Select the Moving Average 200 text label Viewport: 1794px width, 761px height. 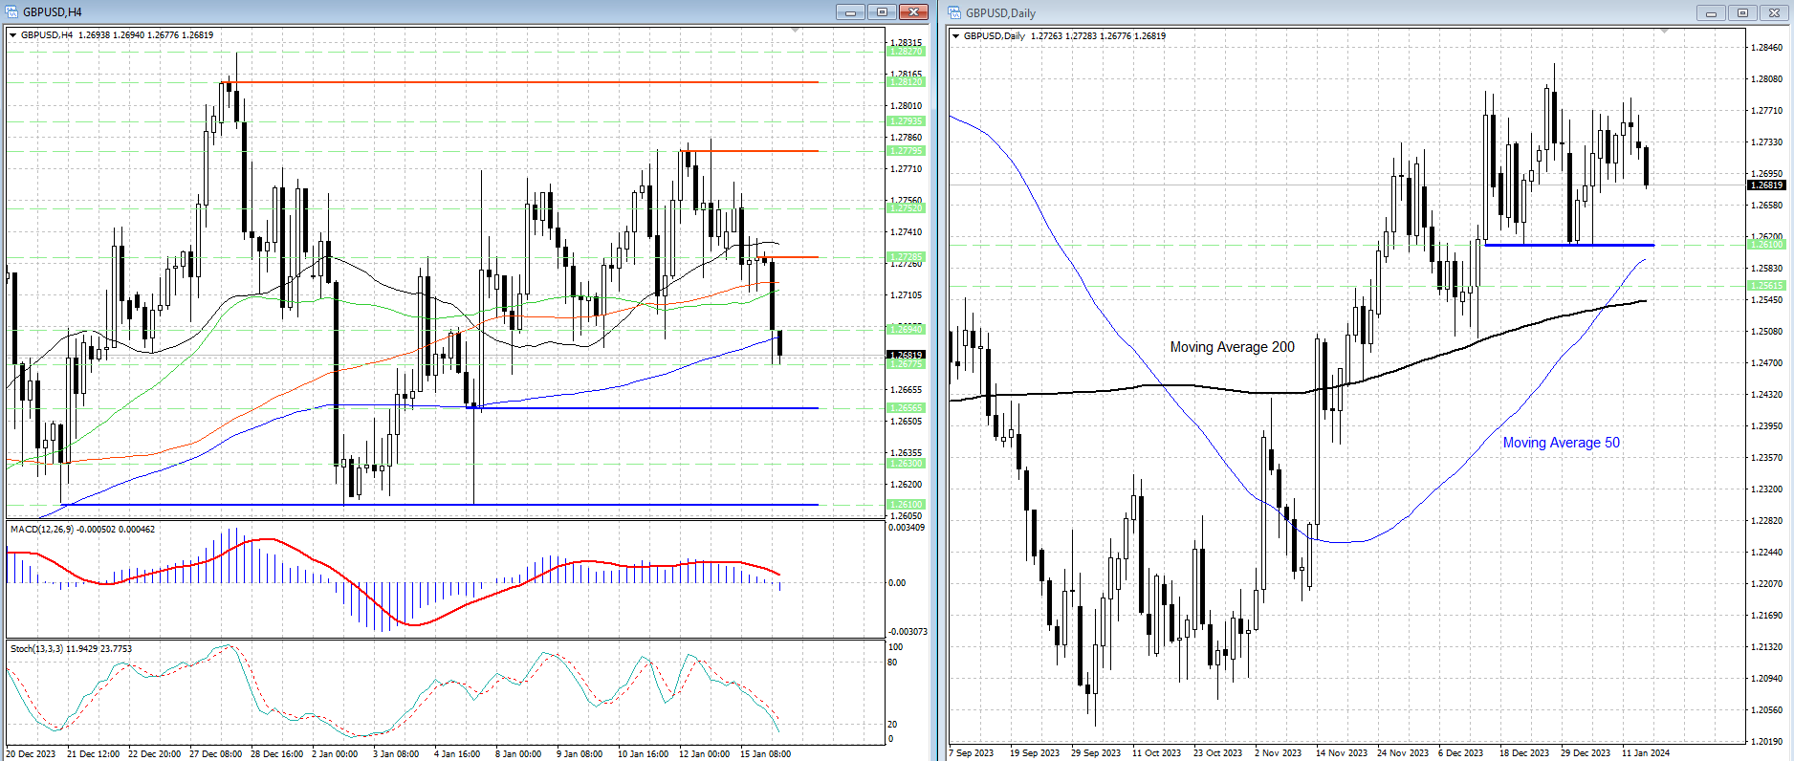pos(1232,347)
